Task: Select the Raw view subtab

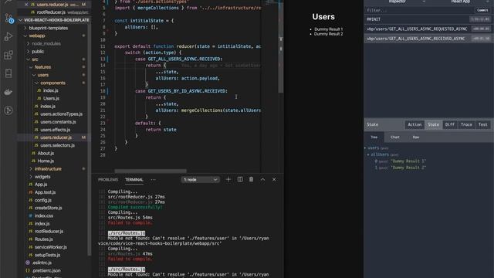Action: 416,137
